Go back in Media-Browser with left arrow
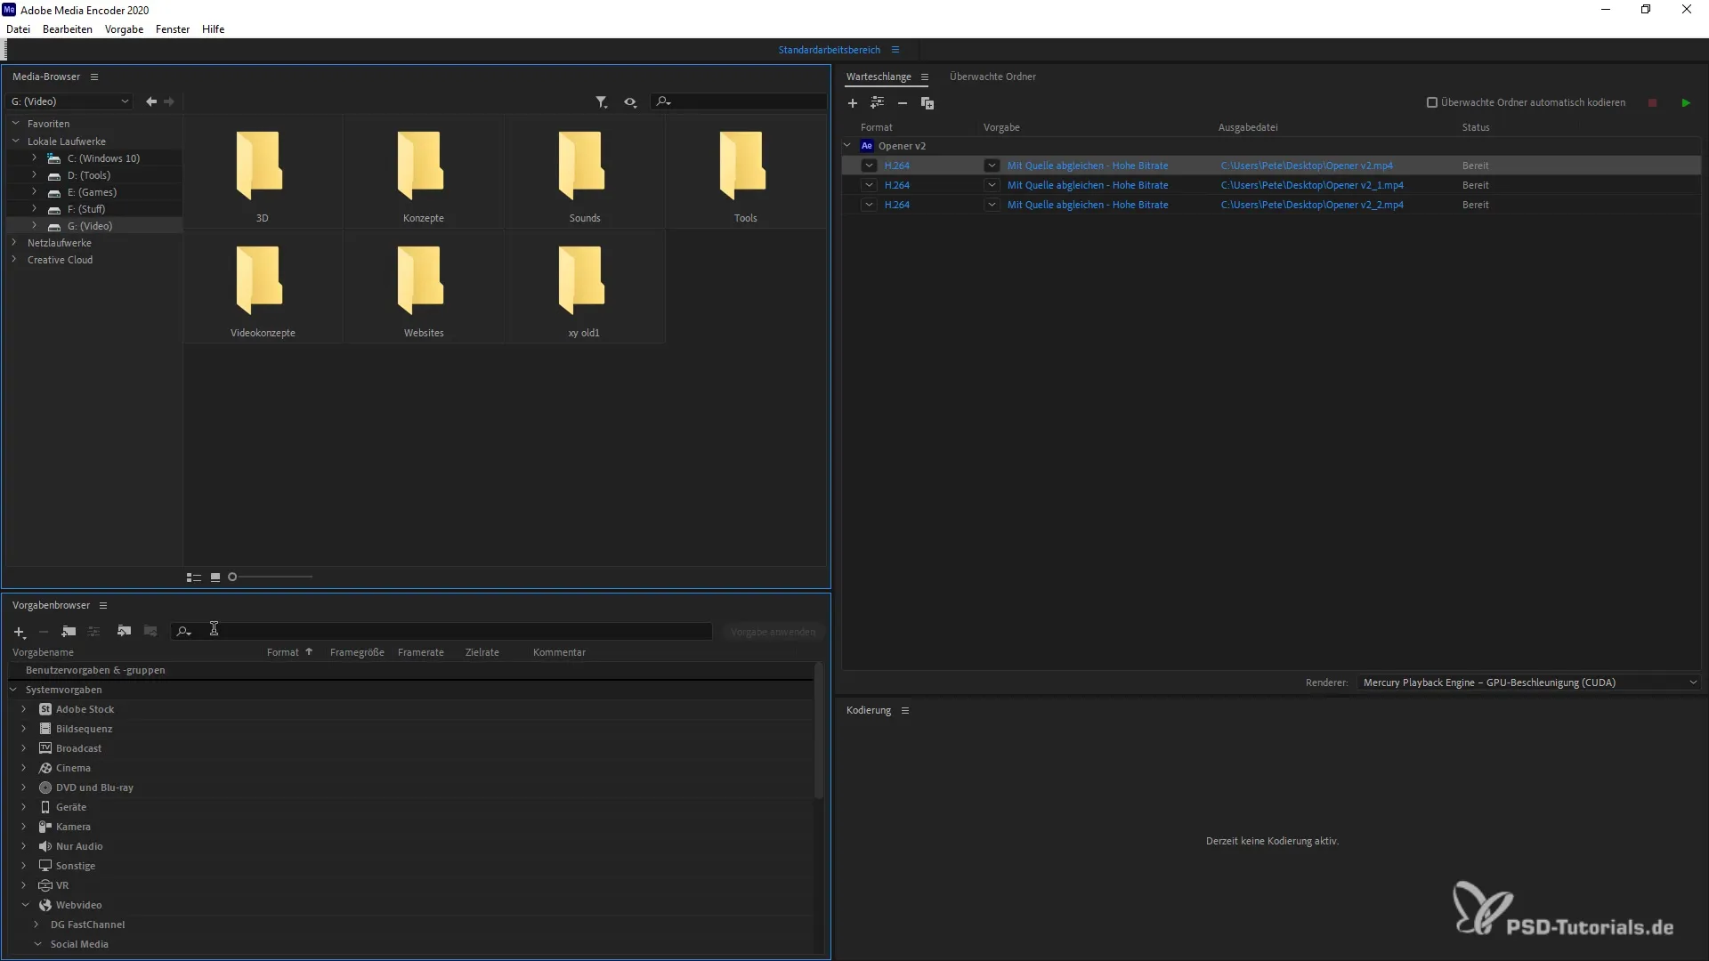 click(x=151, y=101)
